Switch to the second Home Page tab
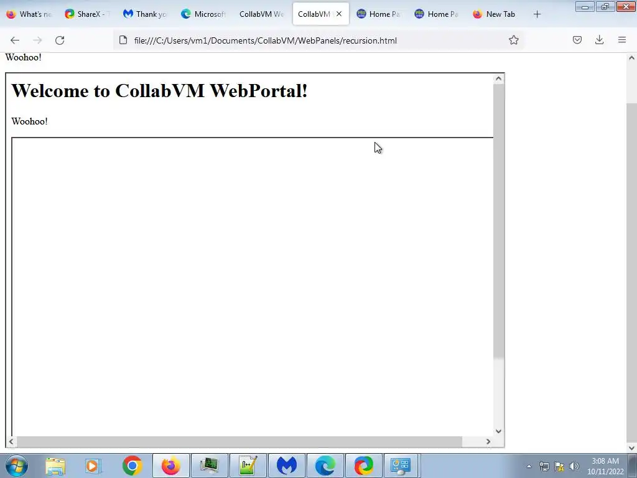This screenshot has height=478, width=637. click(x=437, y=14)
